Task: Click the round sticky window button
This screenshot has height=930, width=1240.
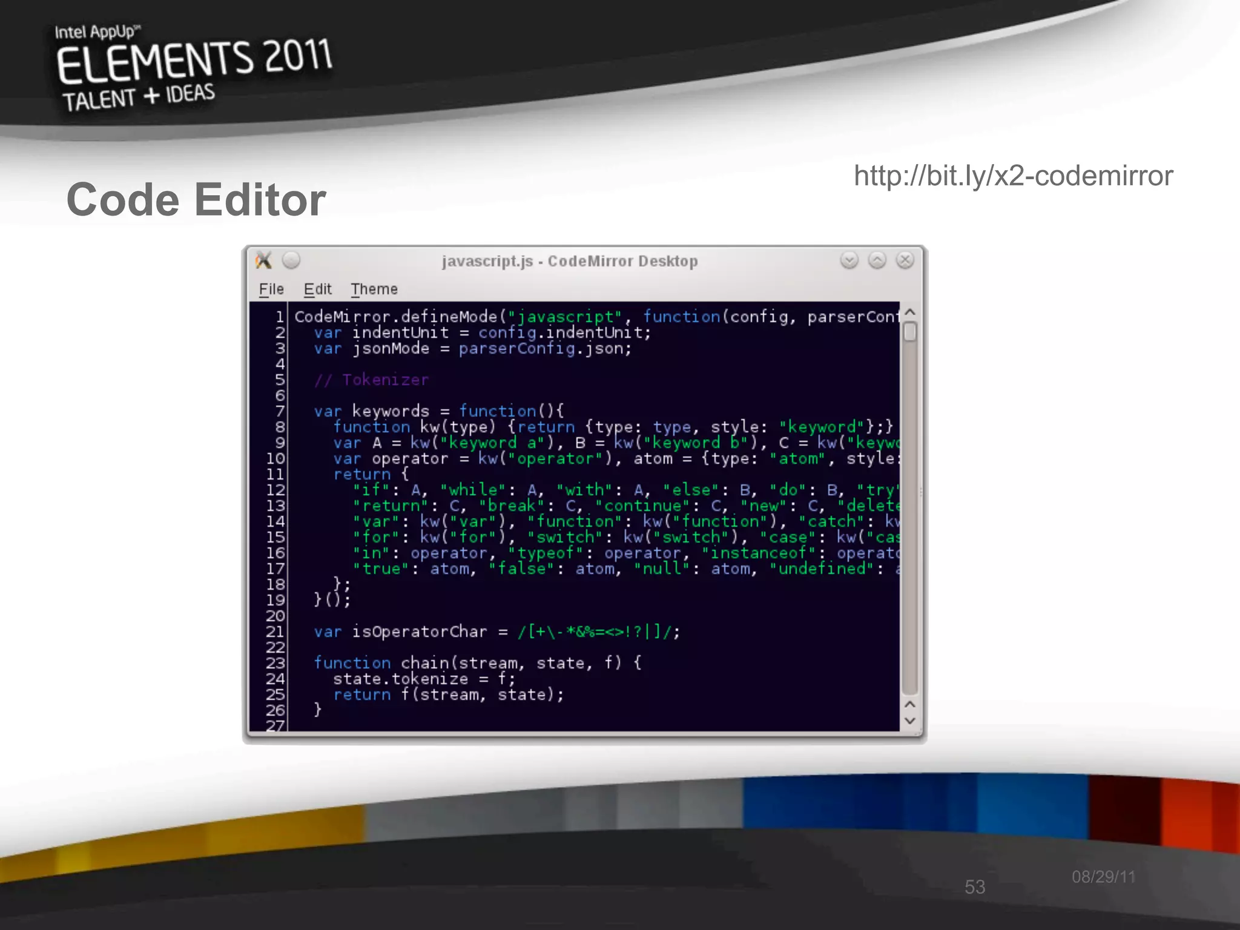Action: (291, 260)
